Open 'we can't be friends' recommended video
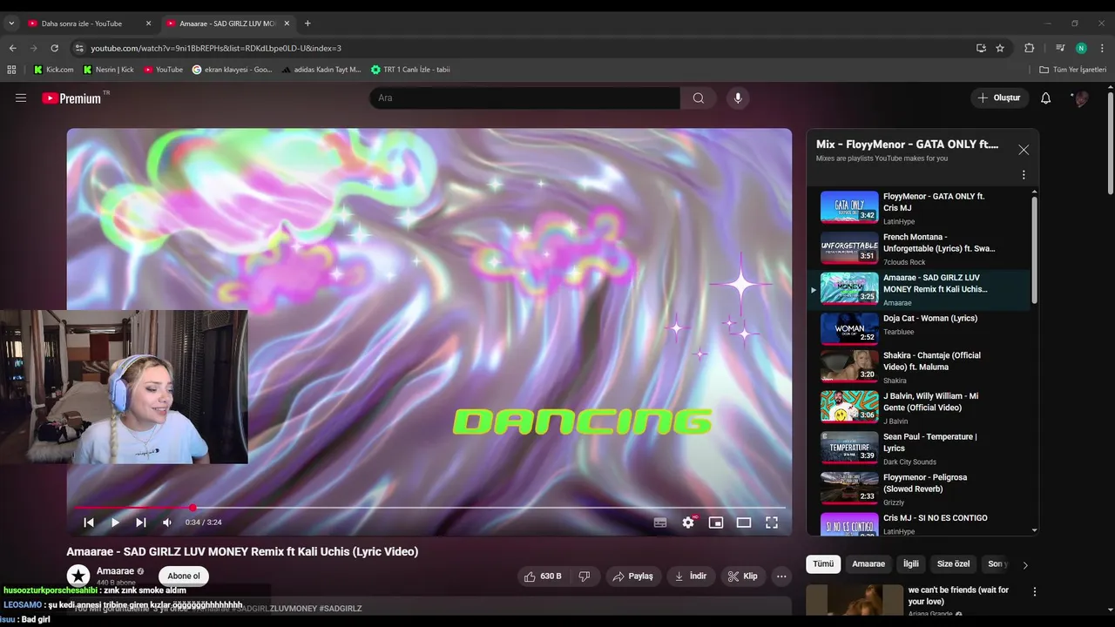Screen dimensions: 1115x627 point(958,596)
